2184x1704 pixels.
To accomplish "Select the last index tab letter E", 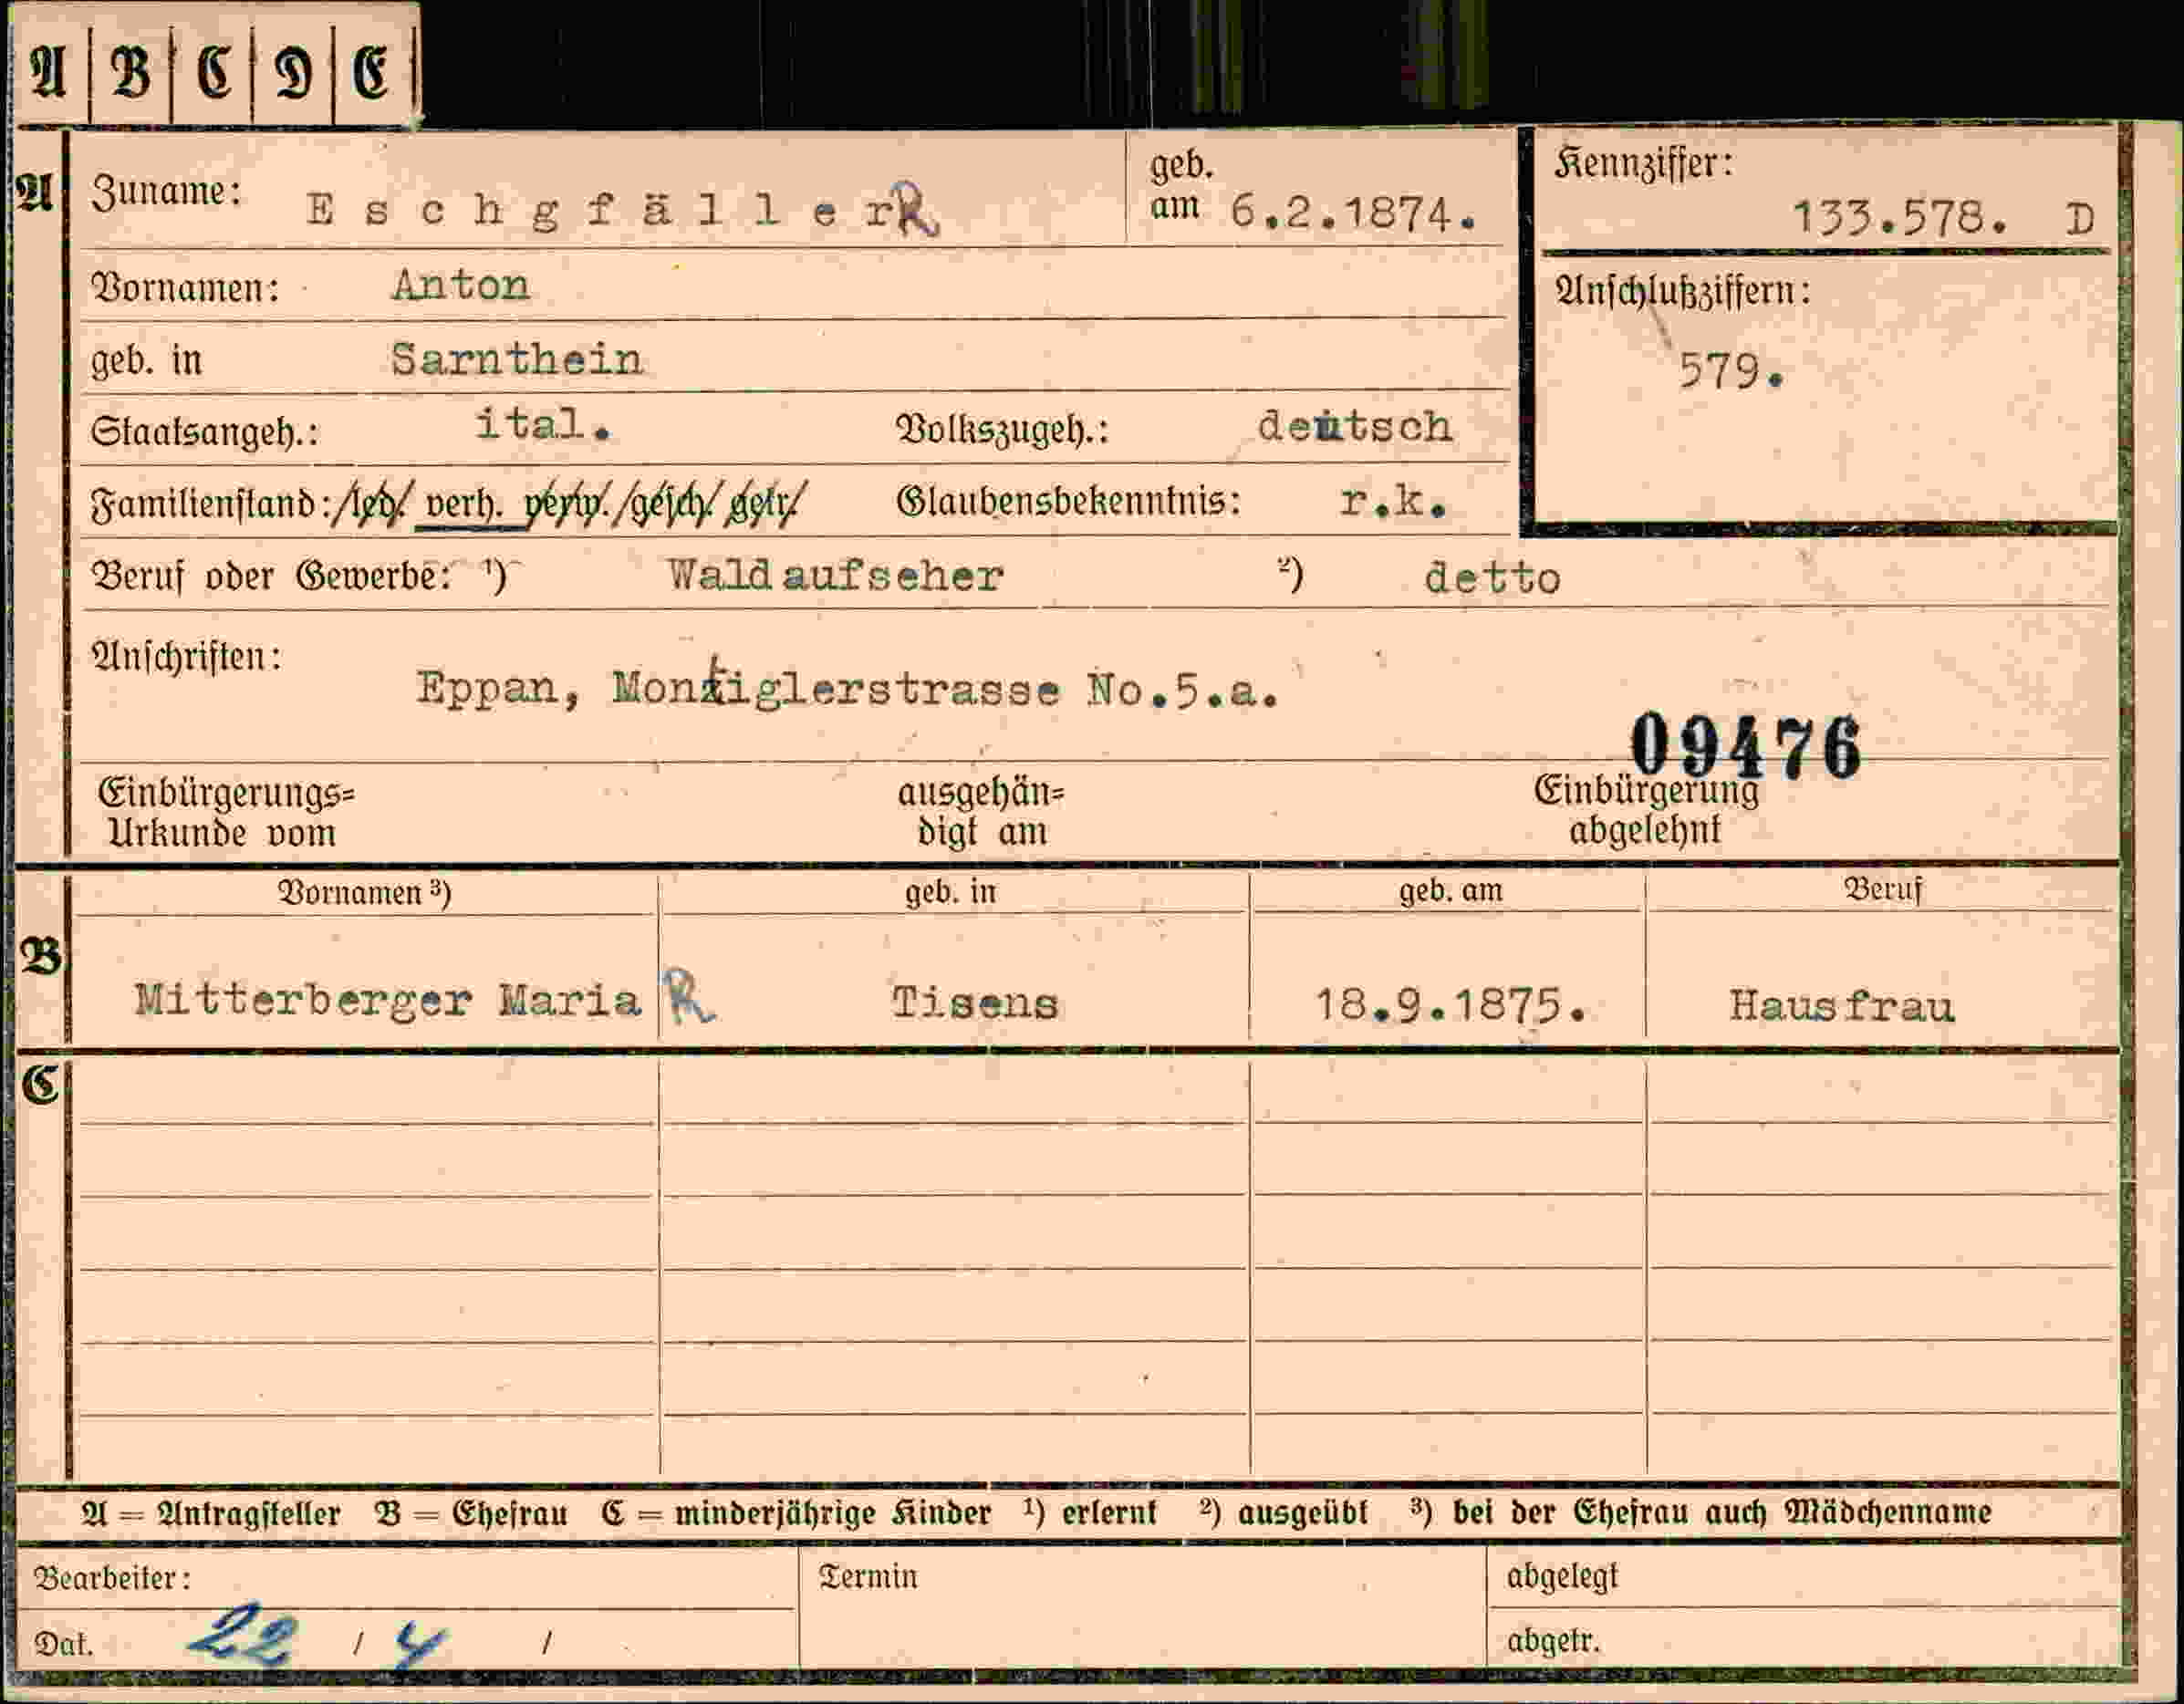I will coord(371,73).
